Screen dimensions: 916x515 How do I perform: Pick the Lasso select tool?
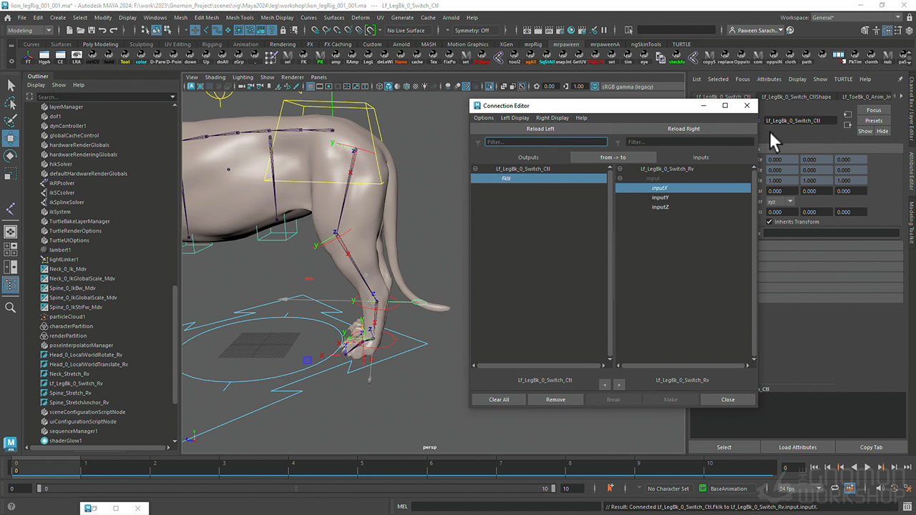(11, 103)
